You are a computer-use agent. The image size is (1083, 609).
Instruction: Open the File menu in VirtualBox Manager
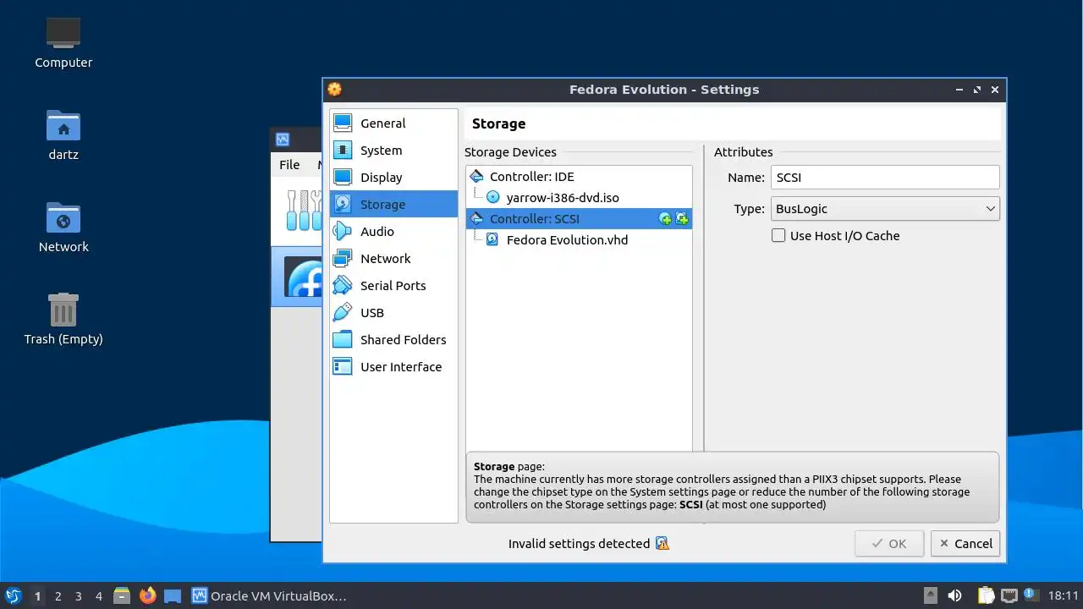tap(289, 165)
